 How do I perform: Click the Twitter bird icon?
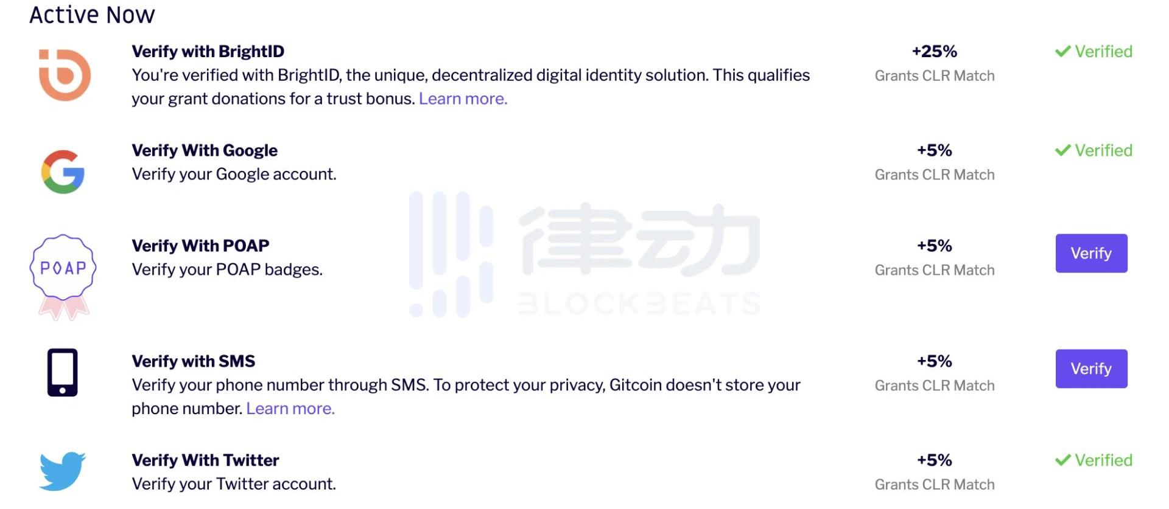62,471
